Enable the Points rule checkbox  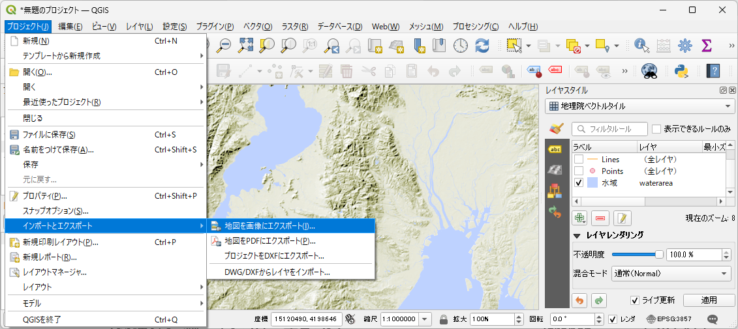pos(579,171)
